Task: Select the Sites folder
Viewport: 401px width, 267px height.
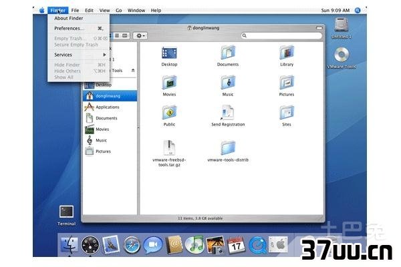Action: 287,112
